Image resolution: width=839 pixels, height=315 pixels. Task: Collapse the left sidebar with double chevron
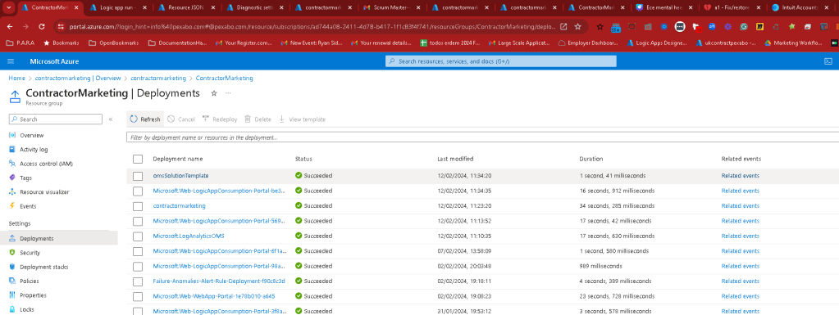[x=110, y=119]
